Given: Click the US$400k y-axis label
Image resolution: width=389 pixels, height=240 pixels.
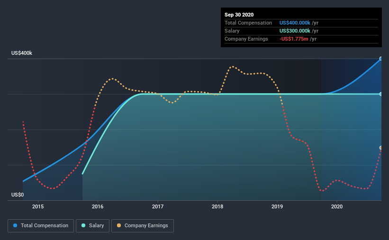Looking at the screenshot, I should point(22,53).
